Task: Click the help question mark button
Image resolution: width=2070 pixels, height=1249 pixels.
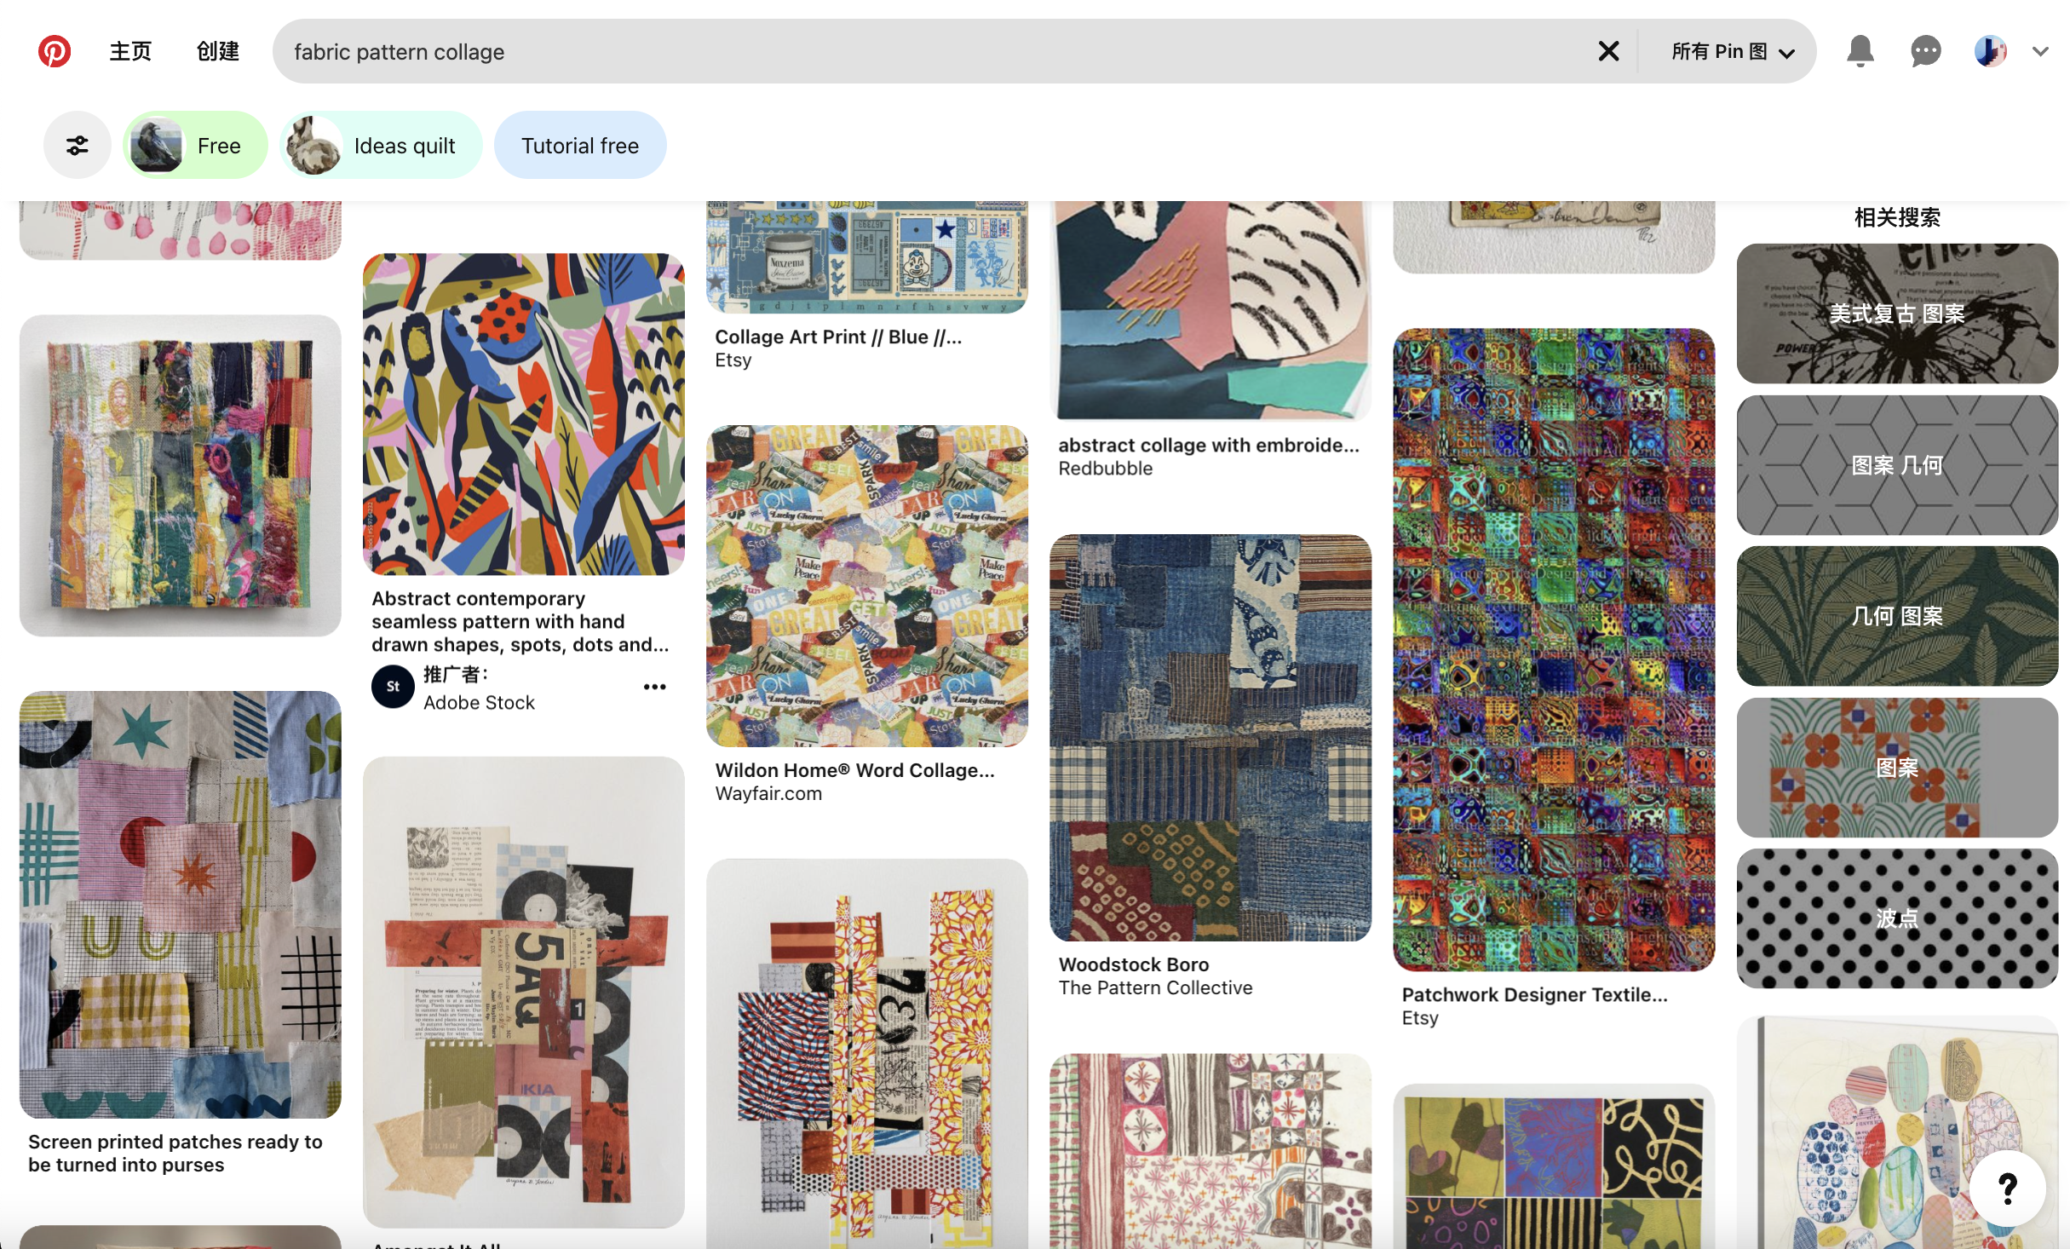Action: click(2008, 1188)
